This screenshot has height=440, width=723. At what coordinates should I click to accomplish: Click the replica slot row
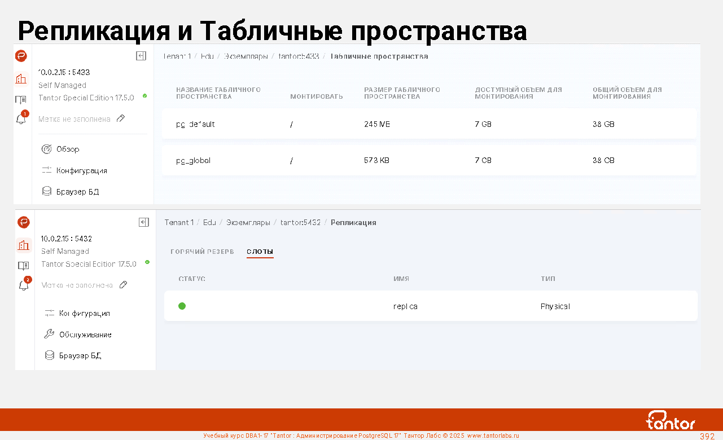(430, 306)
